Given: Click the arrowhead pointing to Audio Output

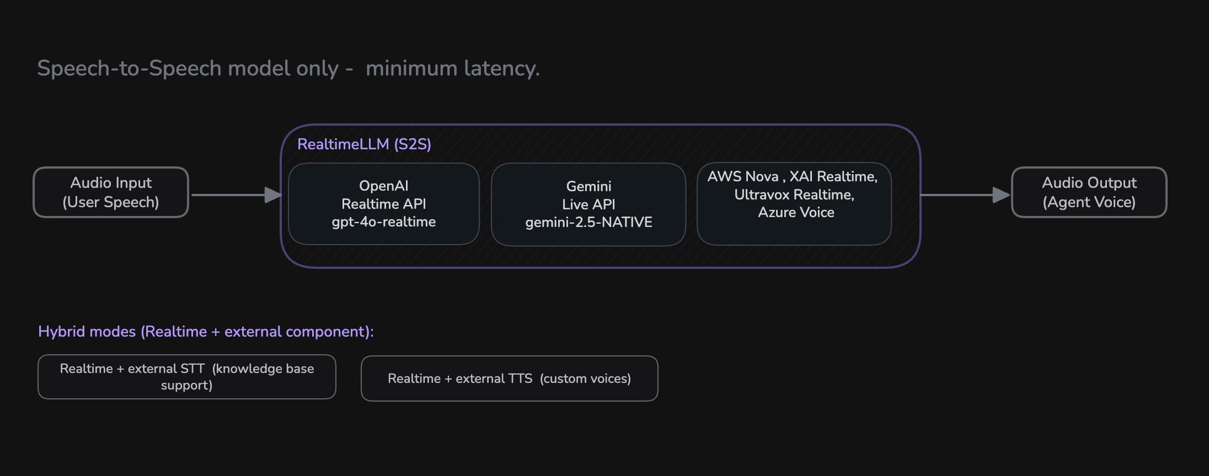Looking at the screenshot, I should tap(1001, 195).
